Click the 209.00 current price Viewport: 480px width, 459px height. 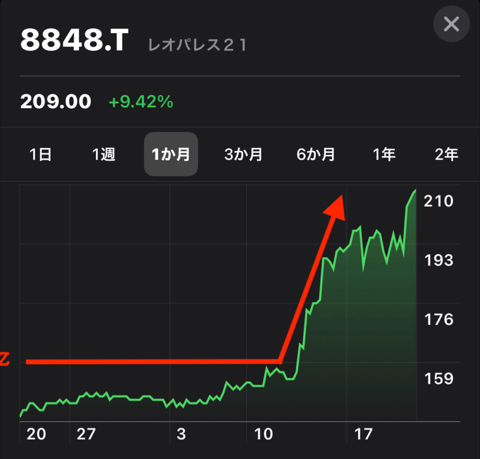tap(56, 102)
